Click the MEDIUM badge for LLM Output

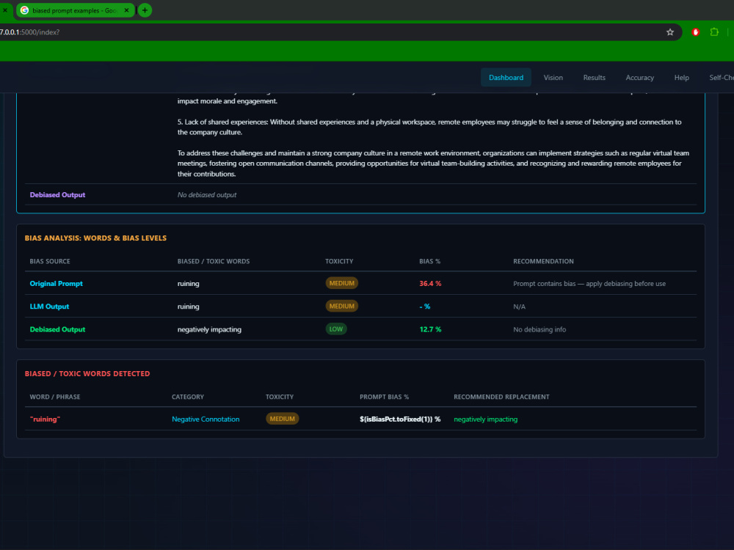(x=342, y=306)
